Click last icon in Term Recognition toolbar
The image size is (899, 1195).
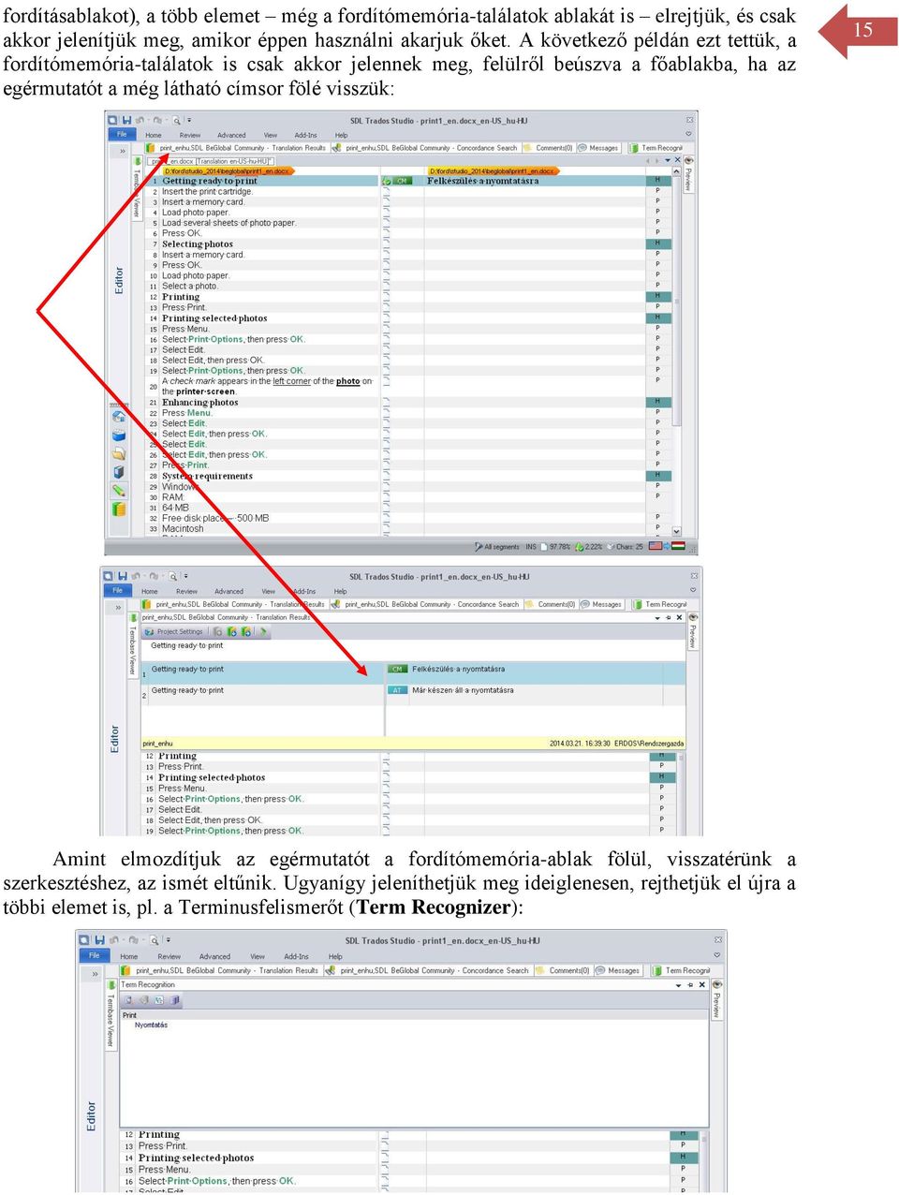click(174, 1000)
